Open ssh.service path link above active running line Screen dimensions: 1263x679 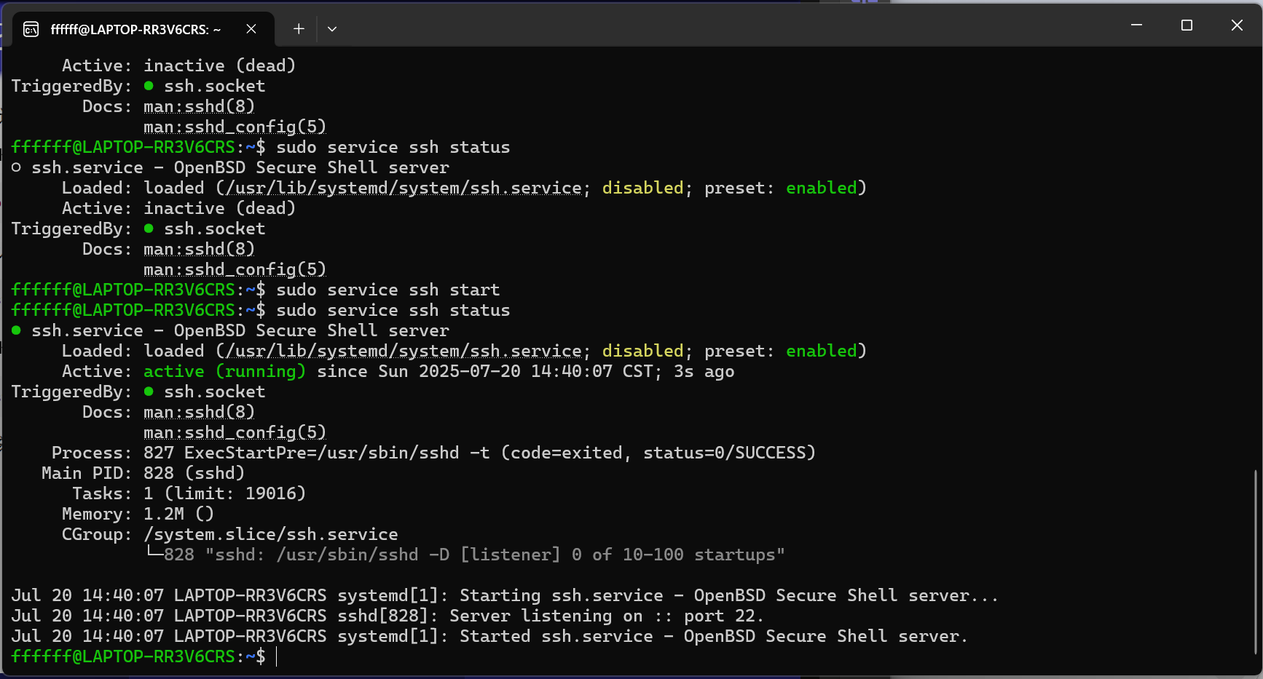coord(403,351)
